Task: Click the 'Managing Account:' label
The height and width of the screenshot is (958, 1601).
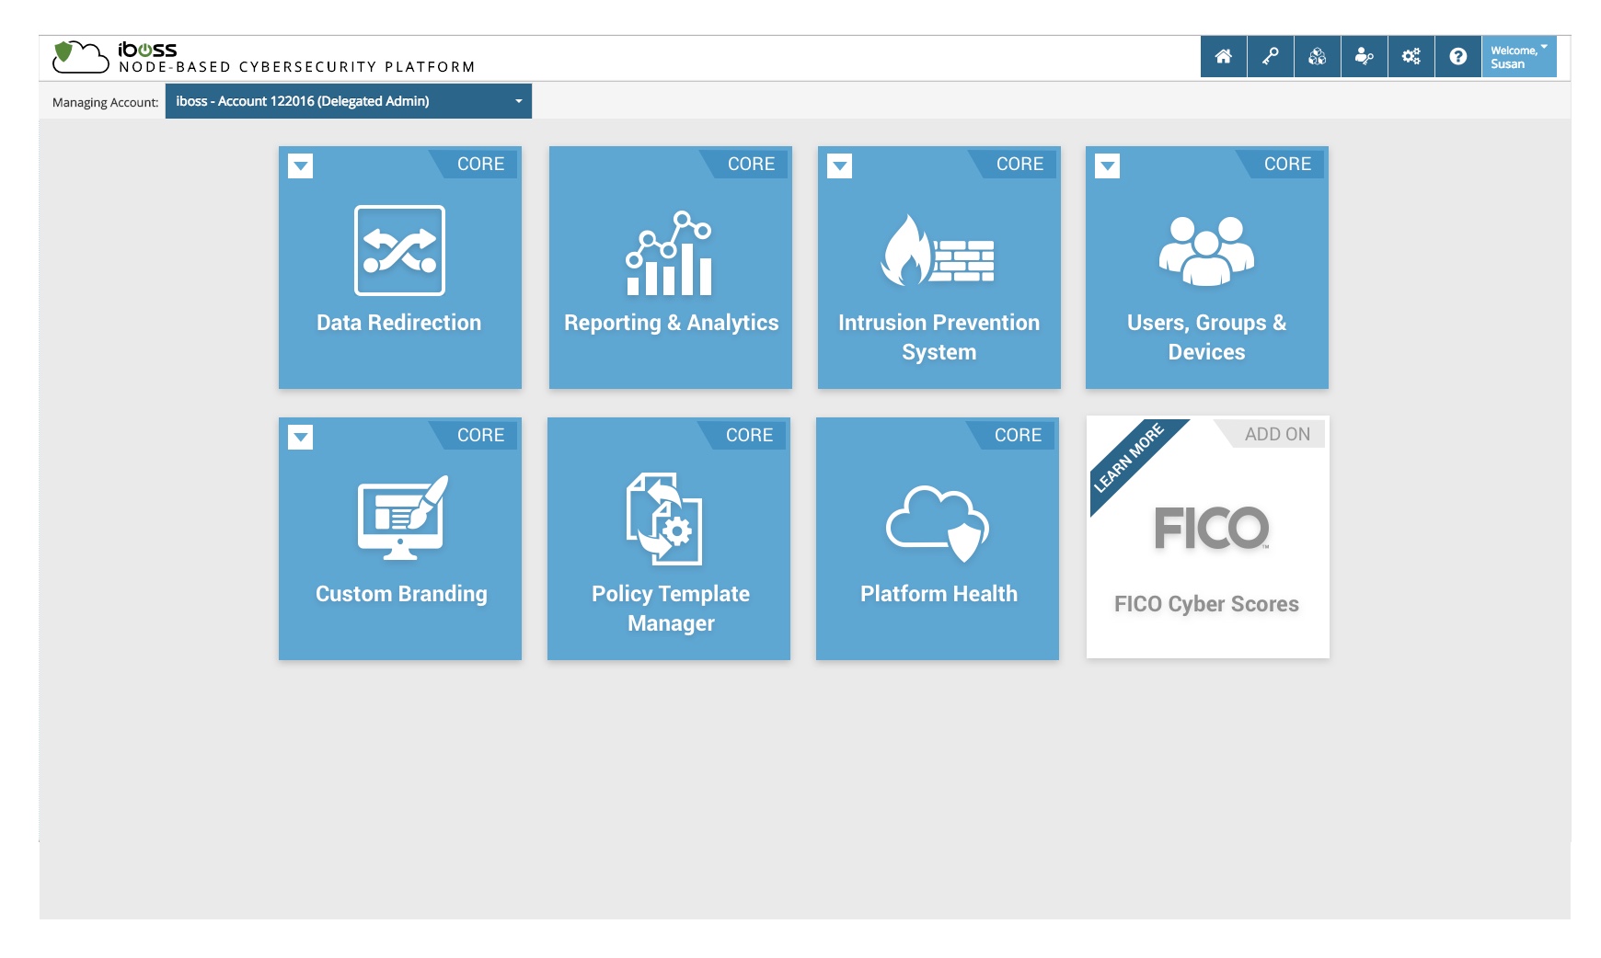Action: (x=105, y=102)
